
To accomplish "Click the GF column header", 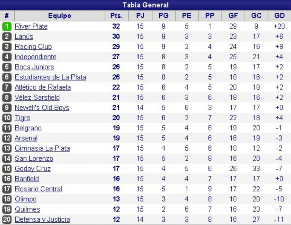I will (233, 16).
